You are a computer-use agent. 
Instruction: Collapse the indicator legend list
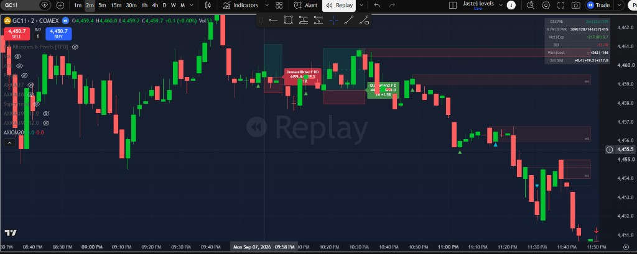coord(9,142)
